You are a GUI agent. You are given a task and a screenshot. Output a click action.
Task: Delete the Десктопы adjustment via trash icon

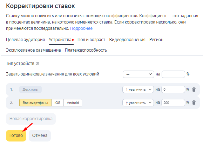pos(194,90)
